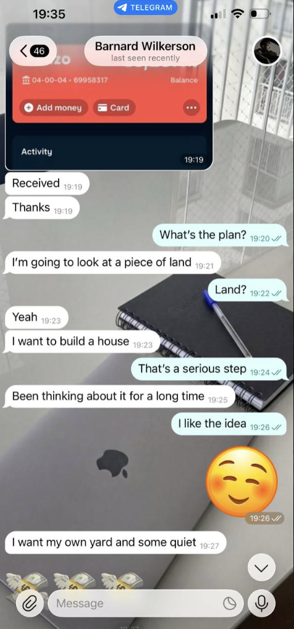This screenshot has height=629, width=294.
Task: Jump to latest message with down chevron
Action: coord(261,567)
